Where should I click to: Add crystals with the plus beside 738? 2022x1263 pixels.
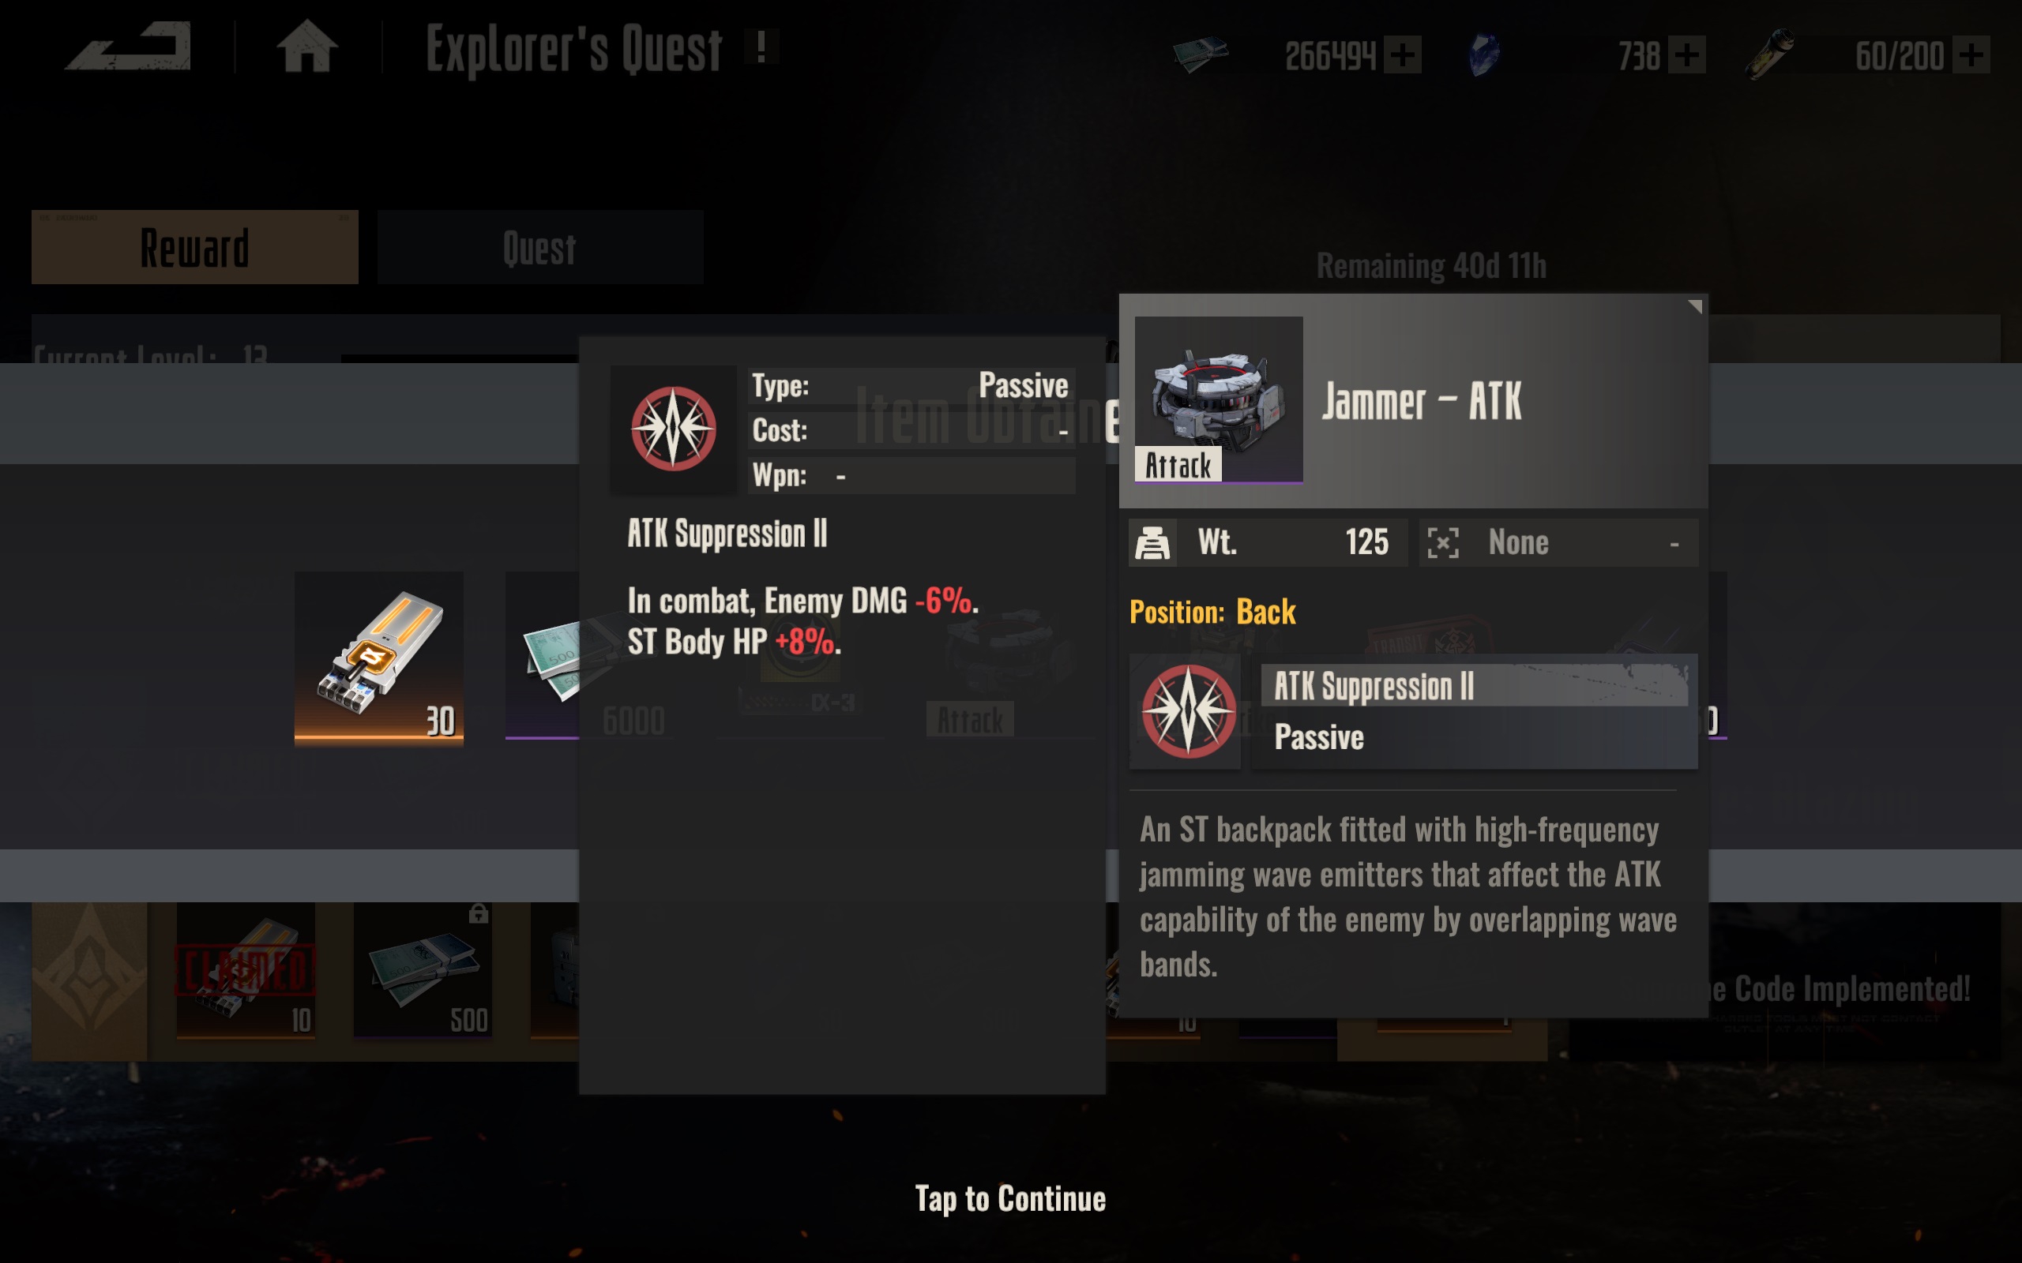point(1687,56)
